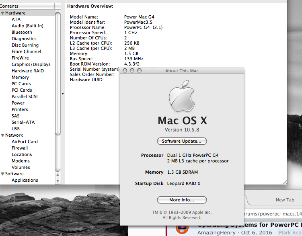Click Software Update button

pos(182,141)
